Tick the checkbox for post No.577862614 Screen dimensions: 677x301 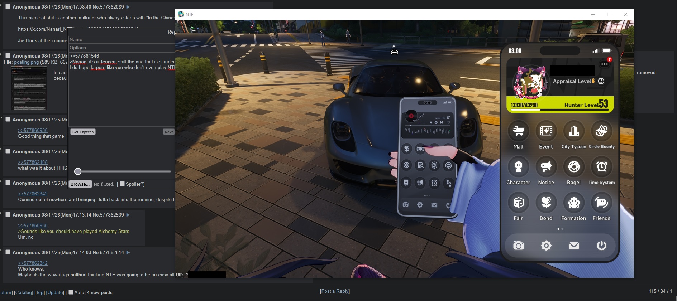[x=8, y=252]
